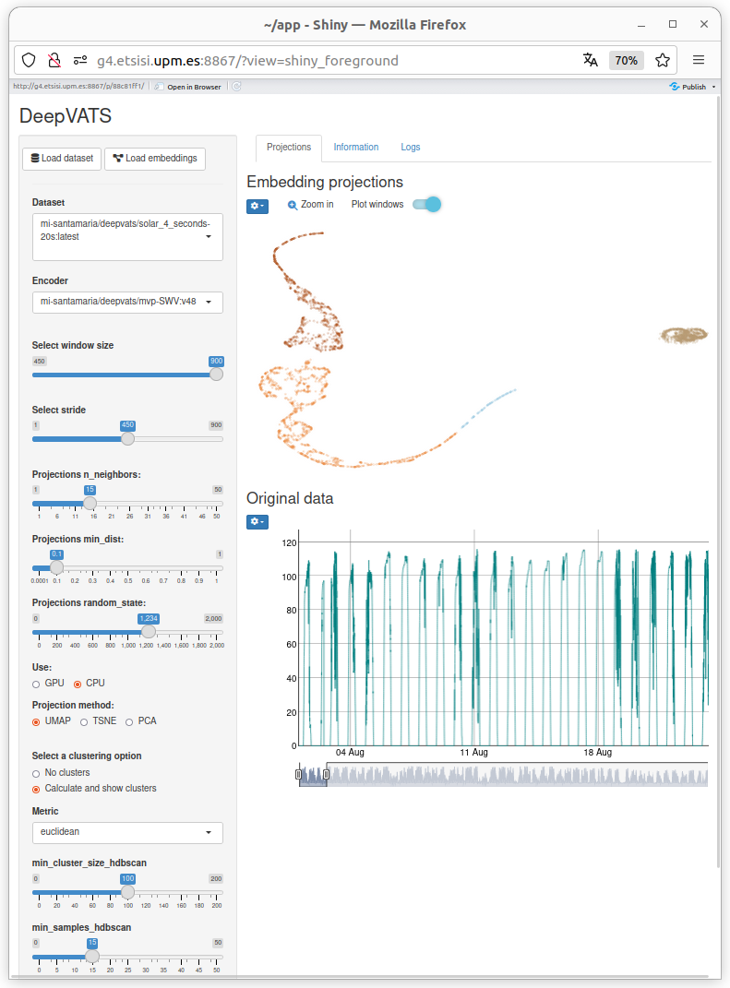
Task: Click the translate page icon
Action: (590, 61)
